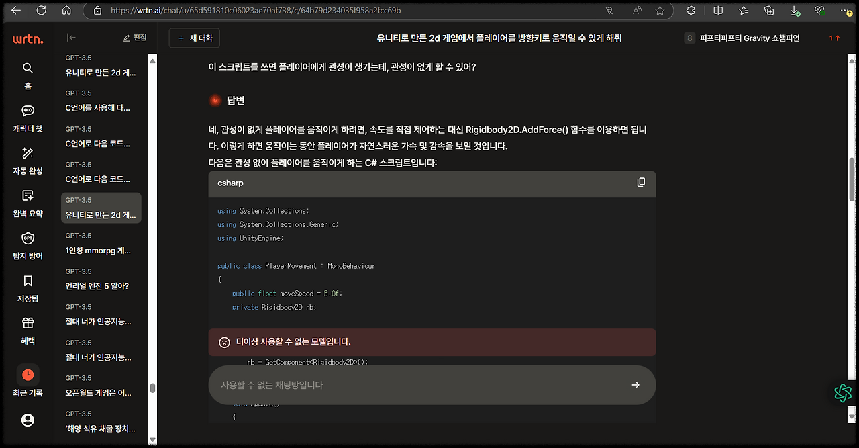Open the 완벽 요약 summary tool
This screenshot has width=859, height=448.
(x=28, y=202)
